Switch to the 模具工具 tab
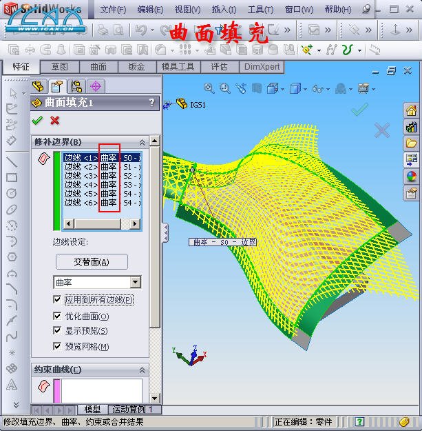The height and width of the screenshot is (431, 422). [178, 67]
